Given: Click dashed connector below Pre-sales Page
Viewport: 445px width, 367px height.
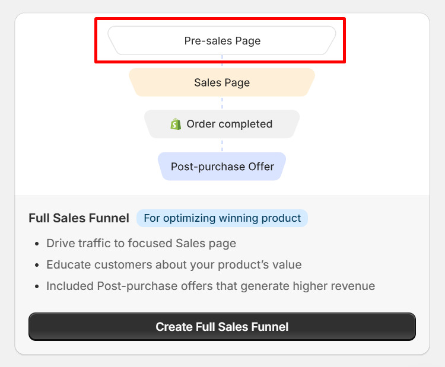Looking at the screenshot, I should [222, 62].
